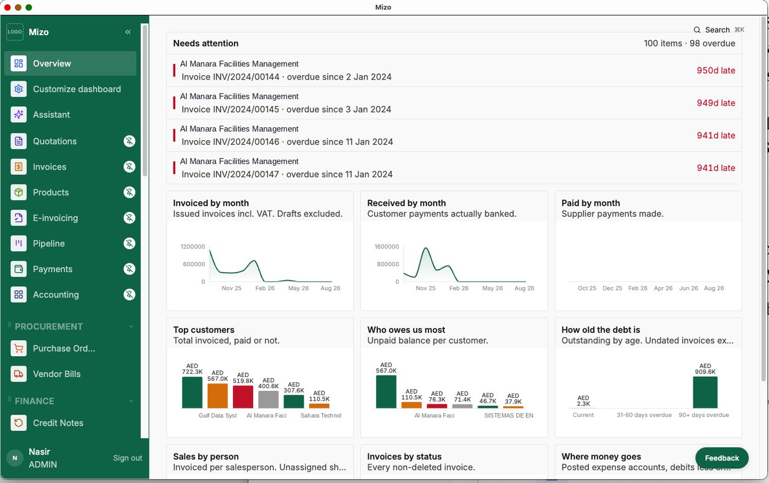The height and width of the screenshot is (483, 769).
Task: Open the Products box icon
Action: [x=19, y=192]
